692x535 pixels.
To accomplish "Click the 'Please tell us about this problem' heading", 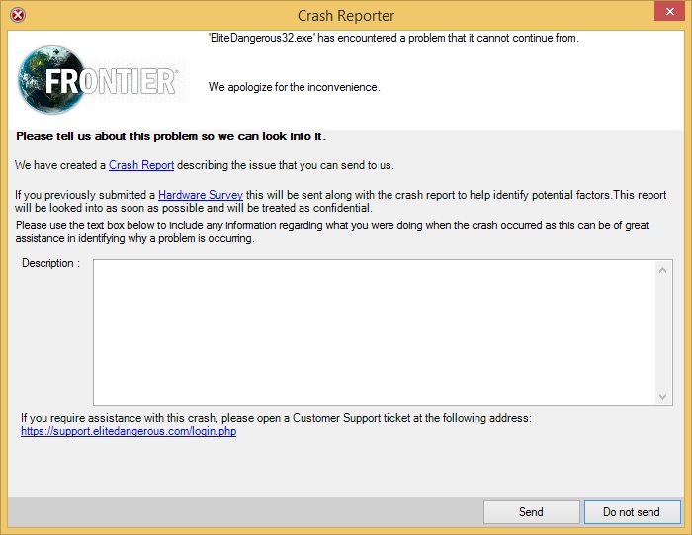I will click(x=171, y=136).
